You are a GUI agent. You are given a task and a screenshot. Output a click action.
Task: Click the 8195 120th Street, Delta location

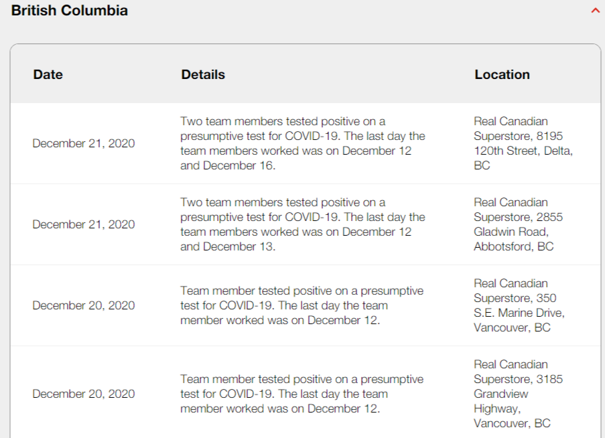[523, 143]
